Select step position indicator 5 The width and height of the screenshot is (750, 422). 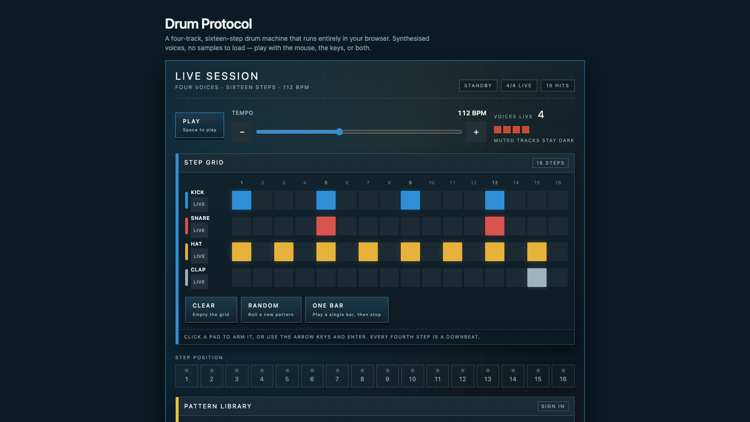[x=287, y=376]
